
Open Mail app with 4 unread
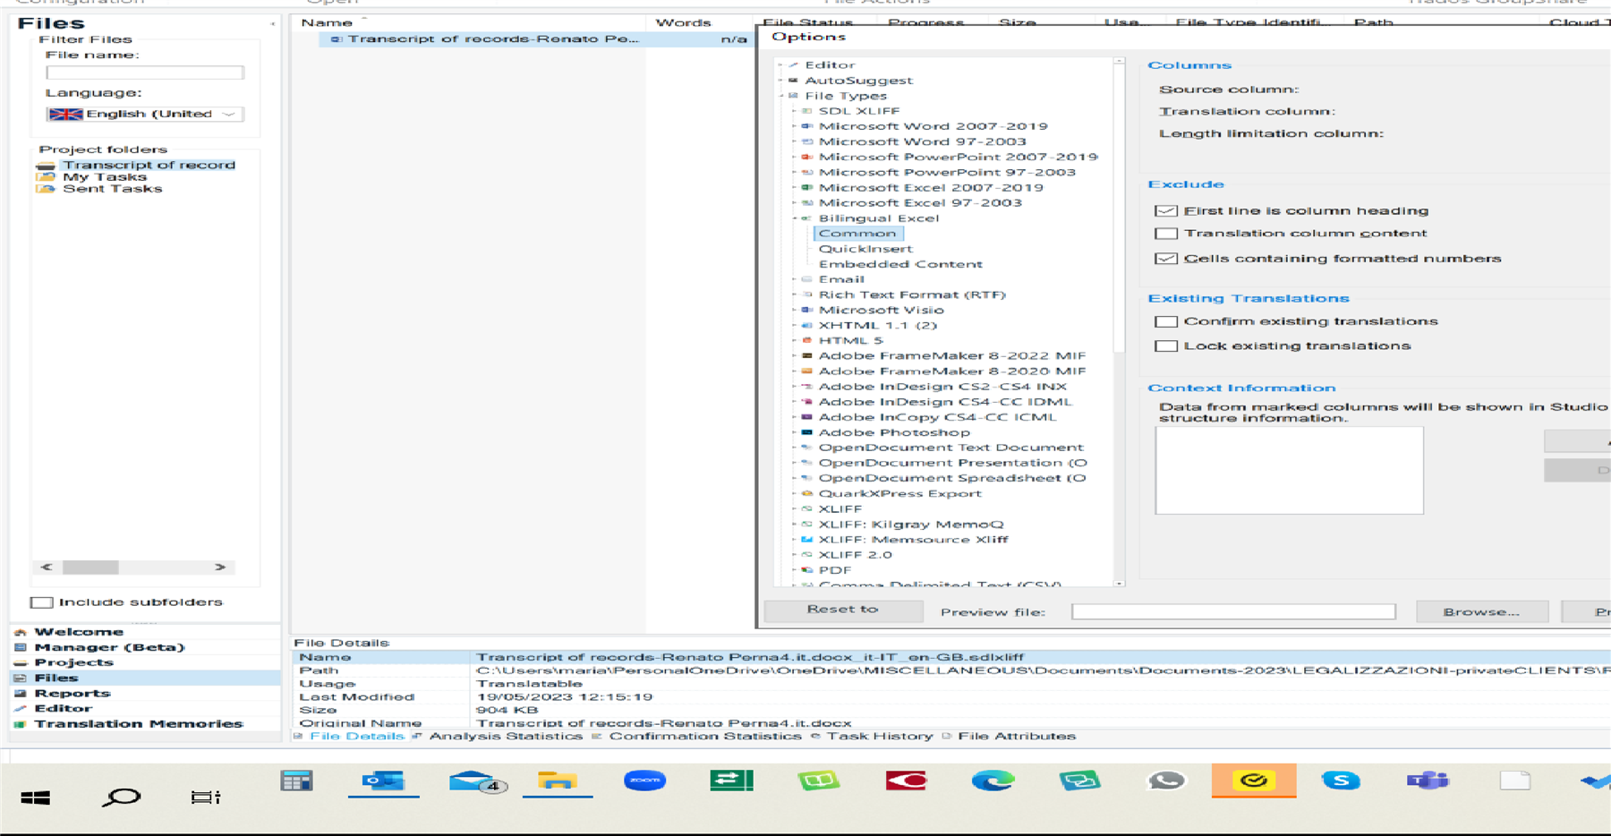(x=477, y=781)
